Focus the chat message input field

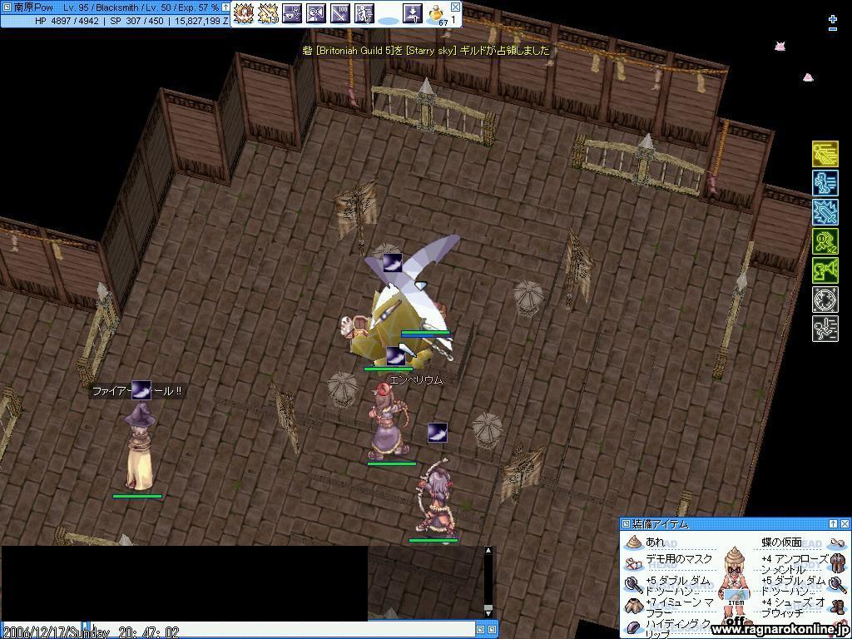(x=283, y=631)
